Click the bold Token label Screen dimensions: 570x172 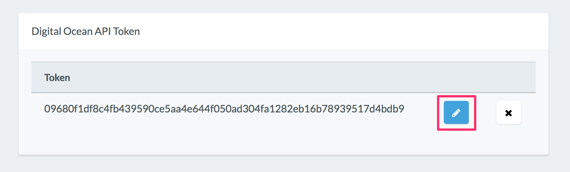pos(57,78)
